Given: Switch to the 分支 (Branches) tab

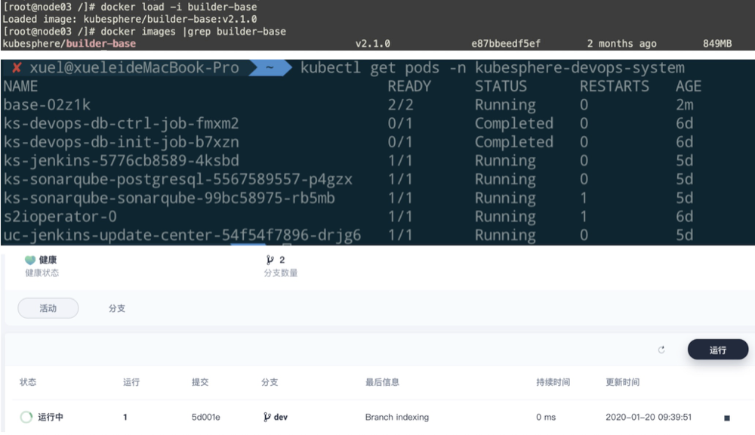Looking at the screenshot, I should point(117,308).
